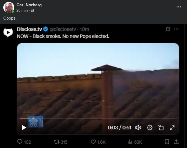Viewport: 187px width, 148px height.
Task: Click the picture-in-picture video icon
Action: [161, 128]
